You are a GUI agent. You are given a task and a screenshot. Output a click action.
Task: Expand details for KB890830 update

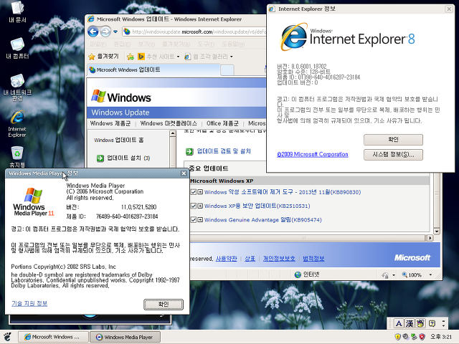pyautogui.click(x=200, y=192)
